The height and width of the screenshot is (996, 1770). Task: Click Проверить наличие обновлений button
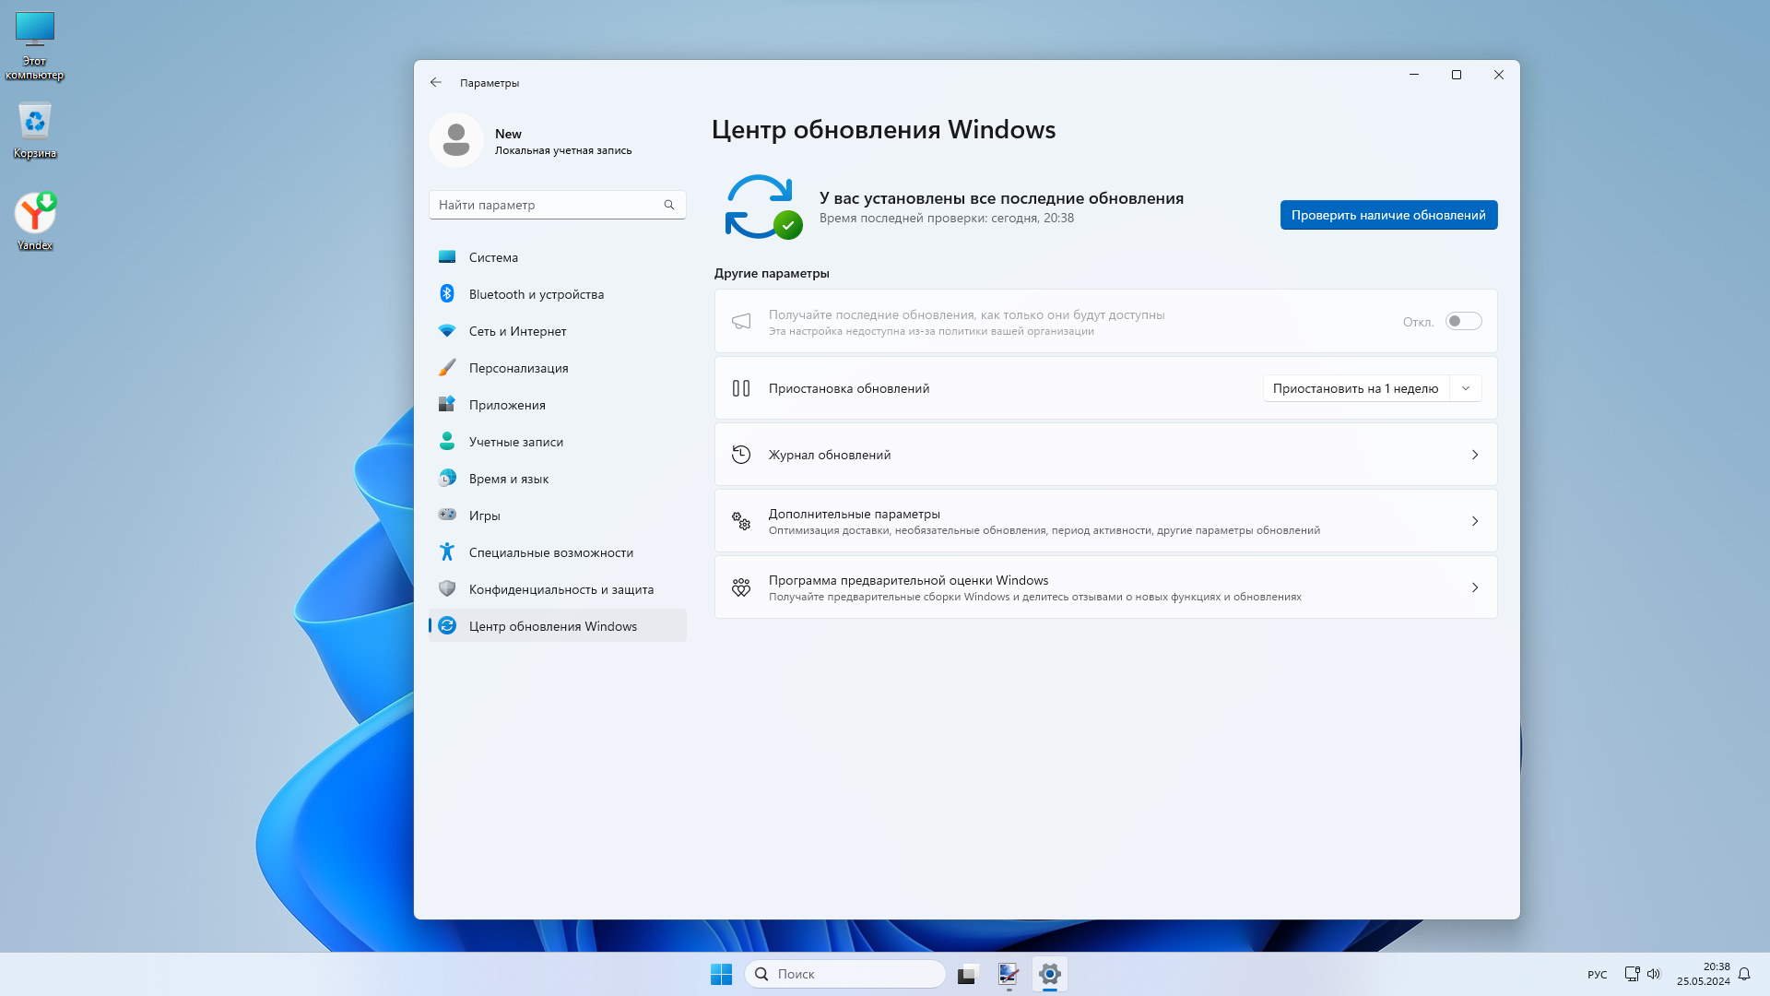[1388, 215]
